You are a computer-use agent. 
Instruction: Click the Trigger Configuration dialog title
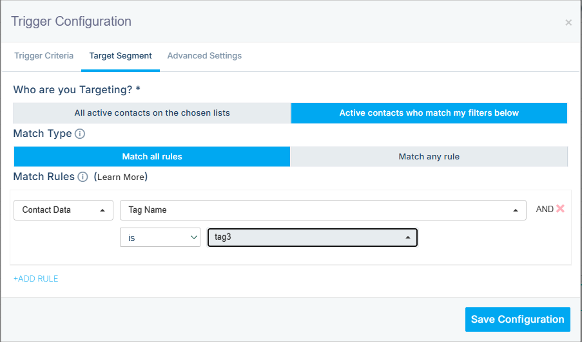72,22
